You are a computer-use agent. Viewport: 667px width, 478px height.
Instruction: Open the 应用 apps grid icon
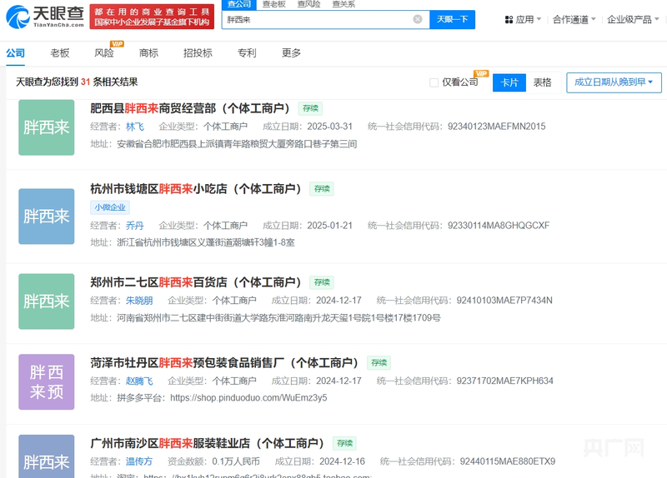click(509, 19)
